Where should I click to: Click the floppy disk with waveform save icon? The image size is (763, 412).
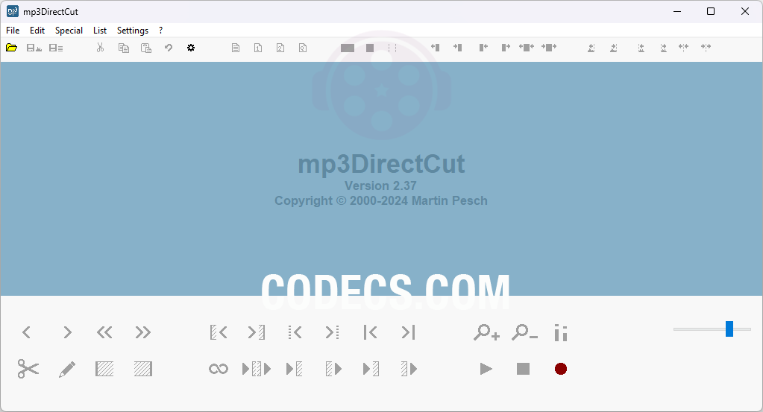click(x=34, y=48)
